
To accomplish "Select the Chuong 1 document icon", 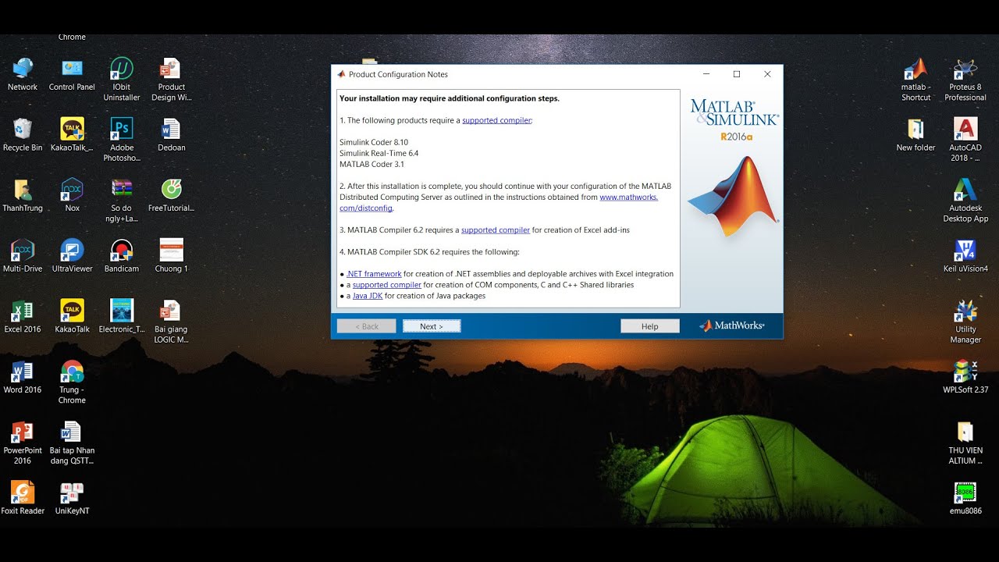I will (171, 255).
